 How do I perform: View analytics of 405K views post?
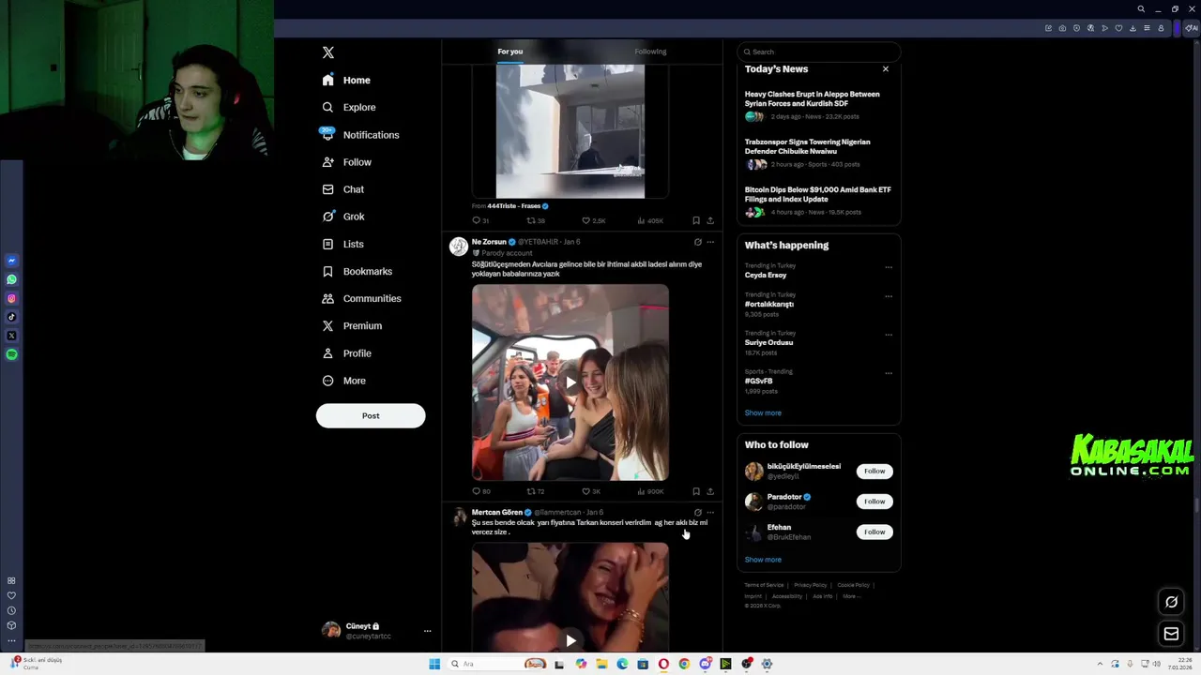point(649,221)
